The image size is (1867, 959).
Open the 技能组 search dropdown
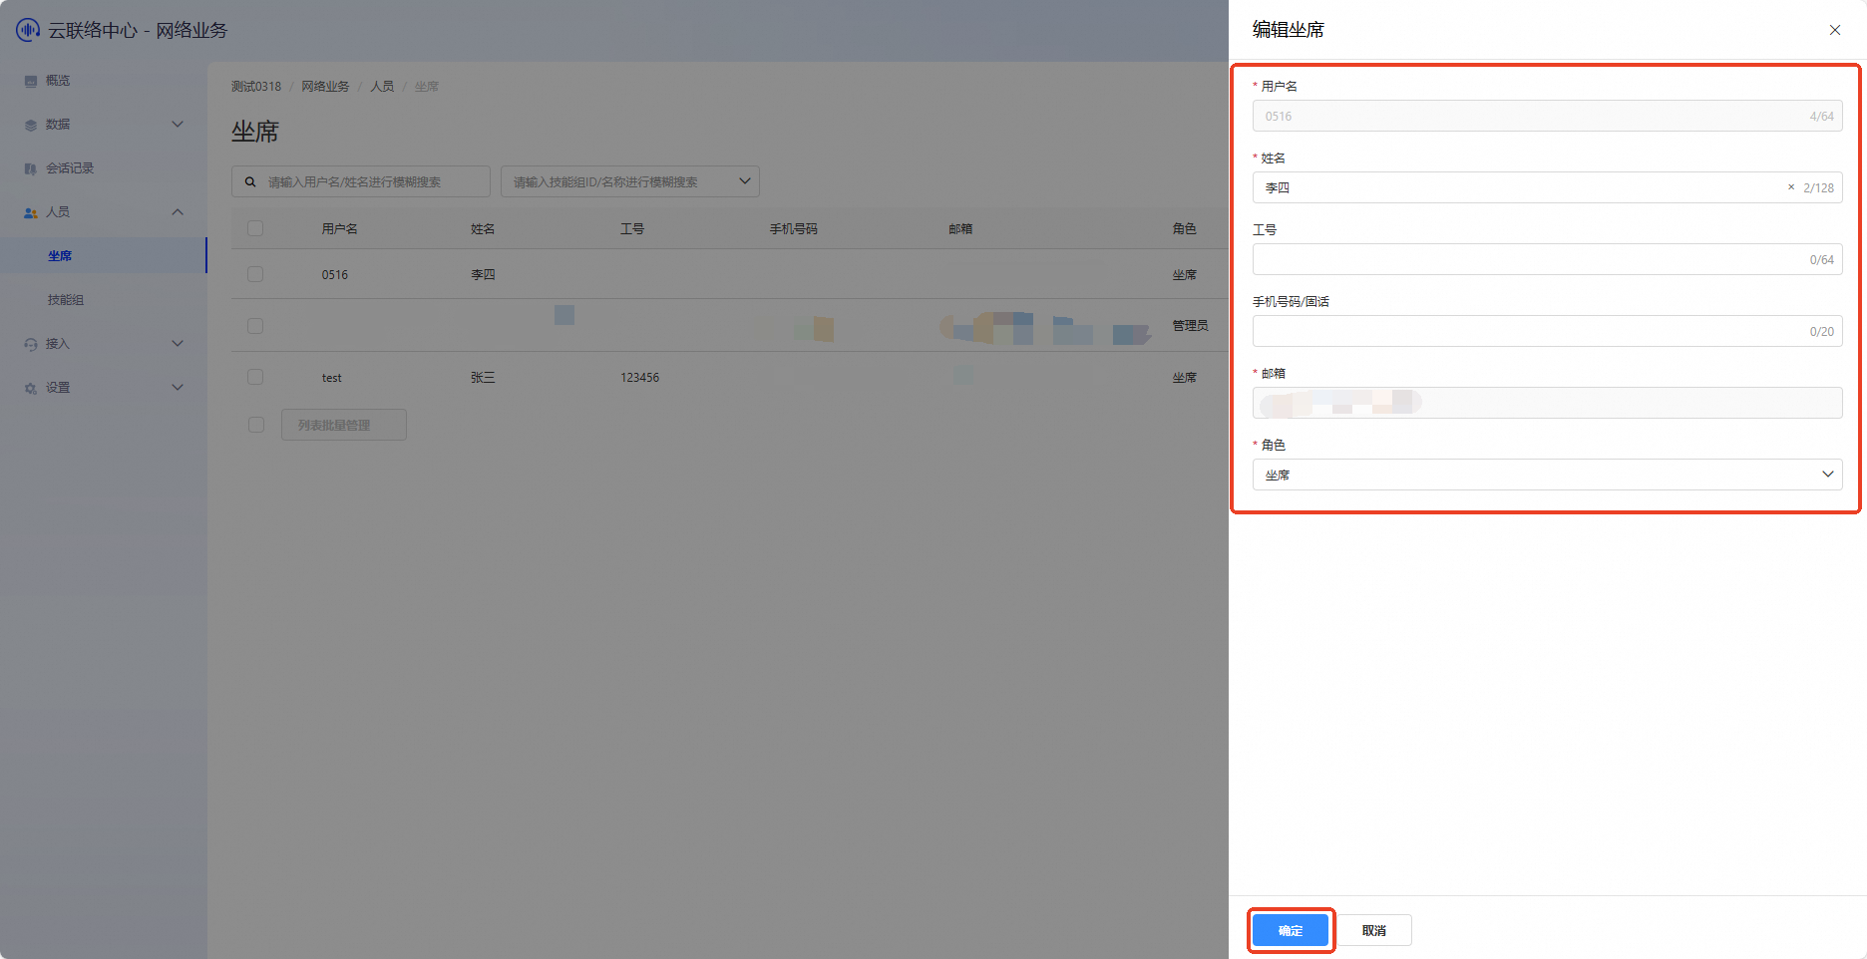630,181
